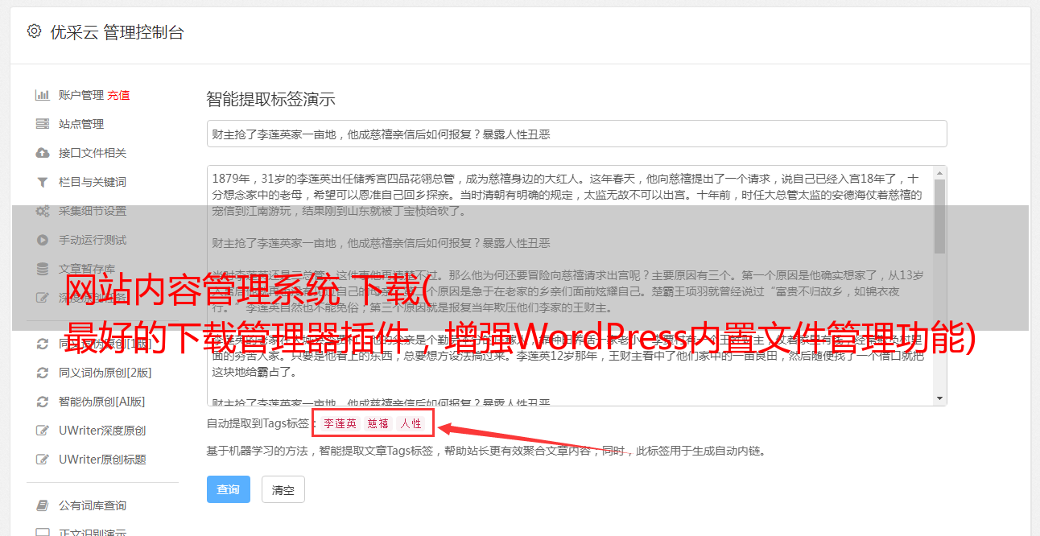Open 账户管理 via its bar chart icon
Screen dimensions: 1040x536
click(x=43, y=95)
